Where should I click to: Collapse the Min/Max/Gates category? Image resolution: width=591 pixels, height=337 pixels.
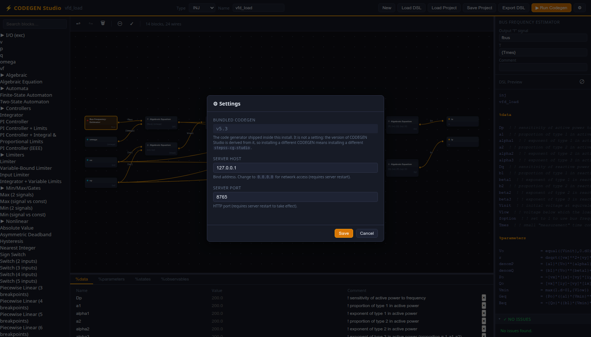coord(20,188)
